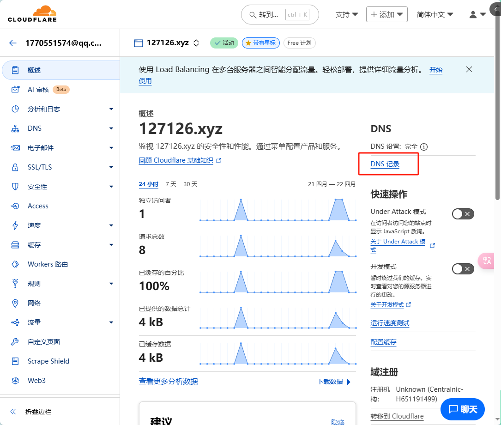The height and width of the screenshot is (425, 501).
Task: Open 回顾 Cloudflare 基础知识 link
Action: 180,160
